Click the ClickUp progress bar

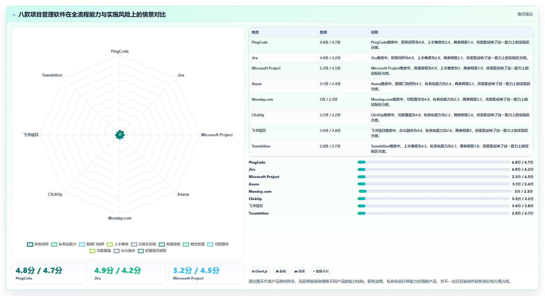[433, 199]
